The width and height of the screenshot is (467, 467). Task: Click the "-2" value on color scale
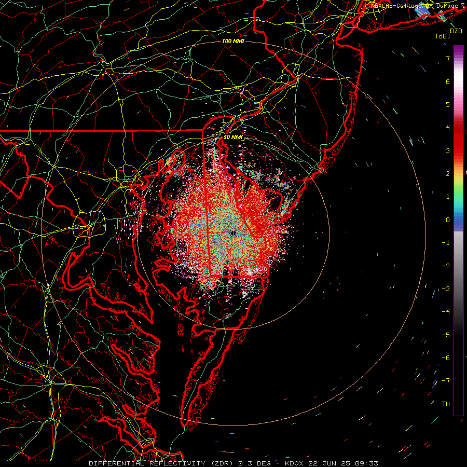446,266
